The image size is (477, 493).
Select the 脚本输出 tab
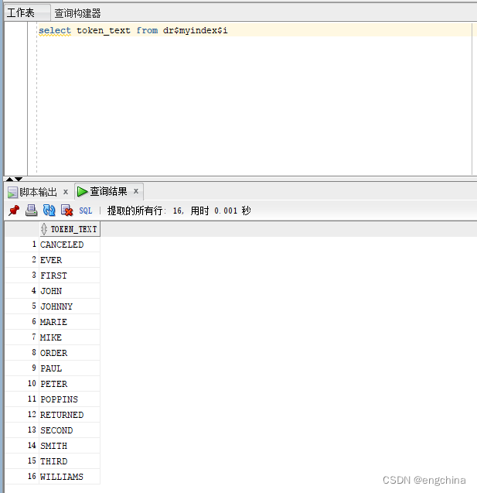pyautogui.click(x=38, y=192)
